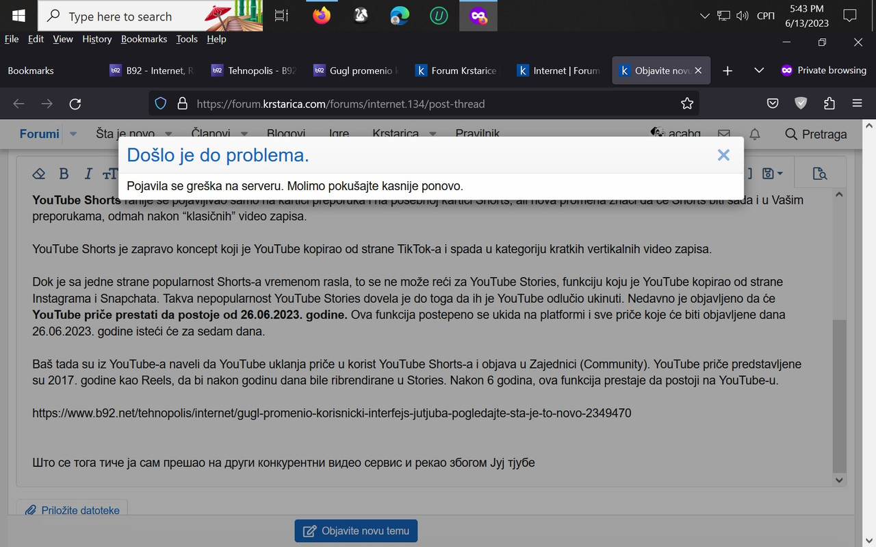
Task: Expand the list all tabs chevron
Action: 759,70
